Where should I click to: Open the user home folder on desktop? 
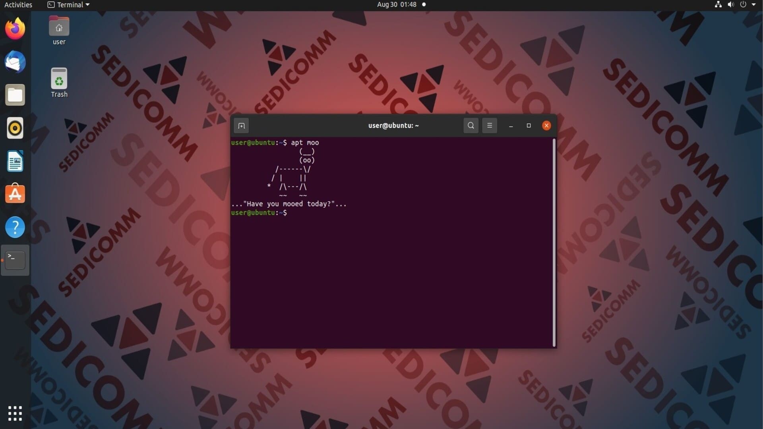(59, 31)
